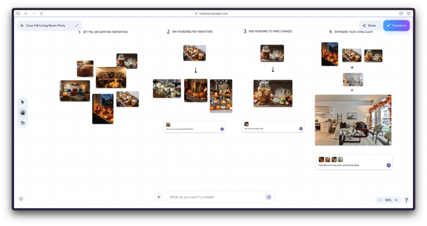Image resolution: width=427 pixels, height=226 pixels.
Task: Click the Share button
Action: coord(369,25)
